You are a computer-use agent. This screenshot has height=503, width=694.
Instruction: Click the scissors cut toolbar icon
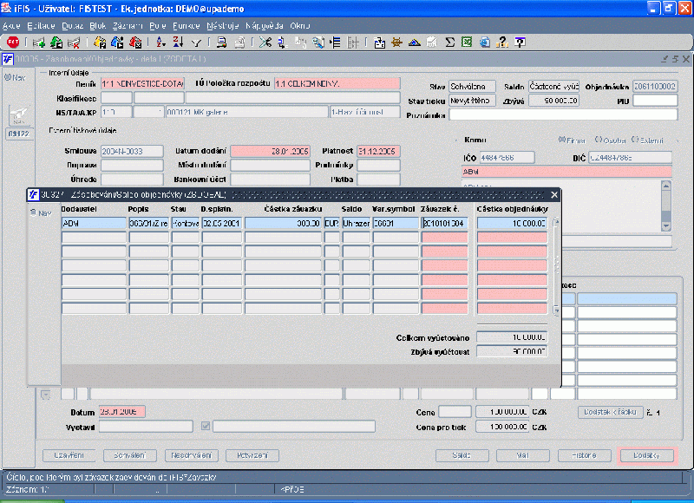[x=265, y=42]
